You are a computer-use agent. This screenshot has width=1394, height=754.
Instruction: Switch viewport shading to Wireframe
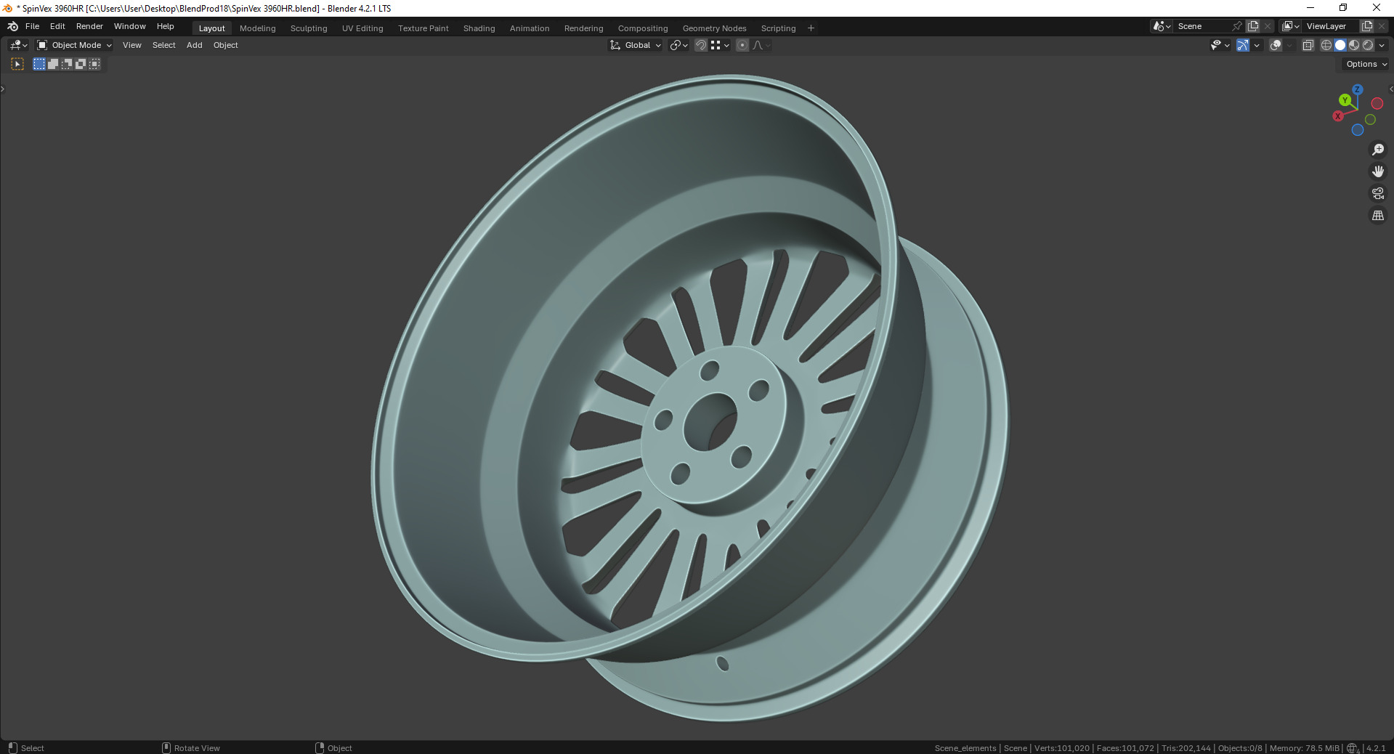[1326, 45]
